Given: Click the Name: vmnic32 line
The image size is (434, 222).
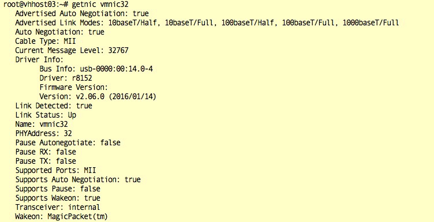Looking at the screenshot, I should tap(42, 124).
